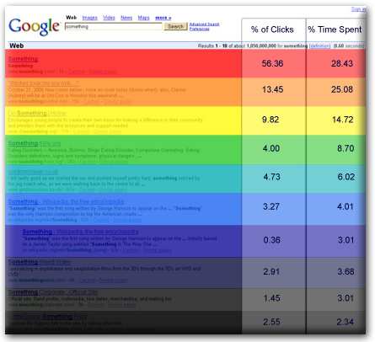
Task: Click the 2.34 time spent value
Action: [346, 322]
